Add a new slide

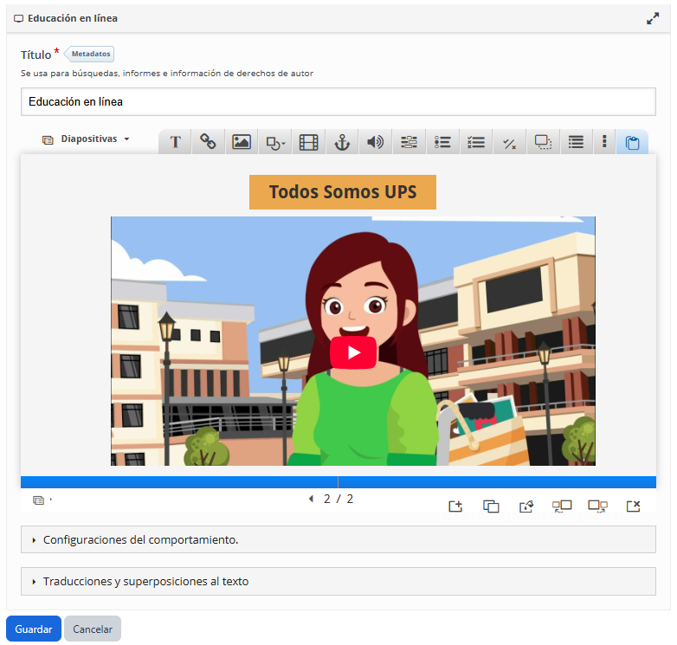coord(455,506)
